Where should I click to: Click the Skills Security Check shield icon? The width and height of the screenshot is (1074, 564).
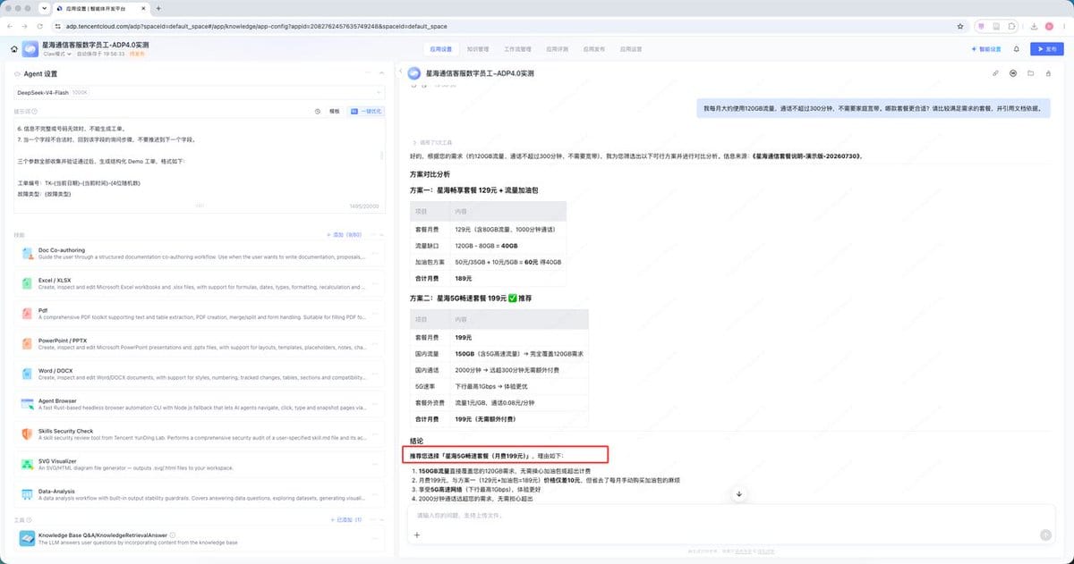click(25, 435)
